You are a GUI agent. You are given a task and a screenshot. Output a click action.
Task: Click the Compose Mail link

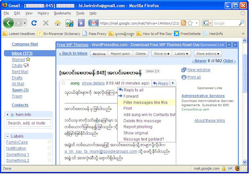[x=25, y=44]
